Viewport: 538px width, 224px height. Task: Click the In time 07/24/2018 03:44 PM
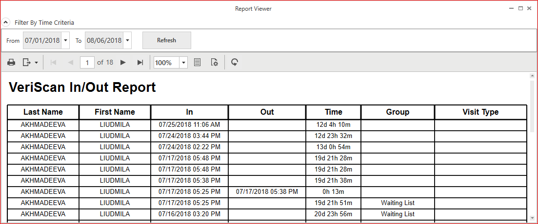(189, 136)
